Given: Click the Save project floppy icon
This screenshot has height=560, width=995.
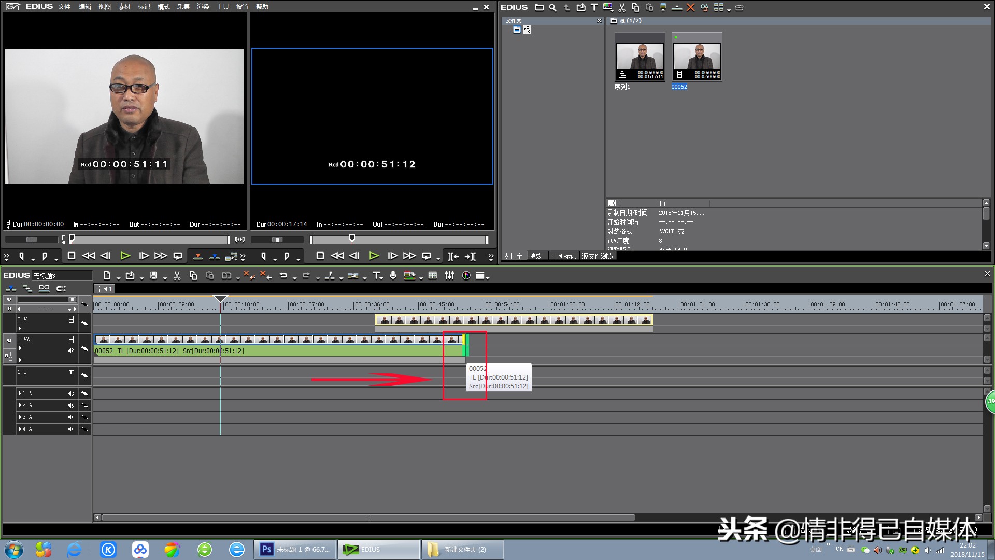Looking at the screenshot, I should (x=153, y=276).
